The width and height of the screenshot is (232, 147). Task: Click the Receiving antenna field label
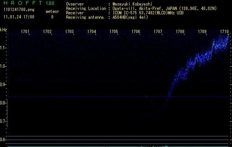tap(85, 17)
